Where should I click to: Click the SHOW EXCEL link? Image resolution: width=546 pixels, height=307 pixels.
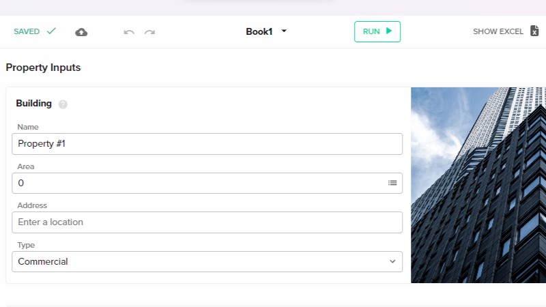coord(498,31)
